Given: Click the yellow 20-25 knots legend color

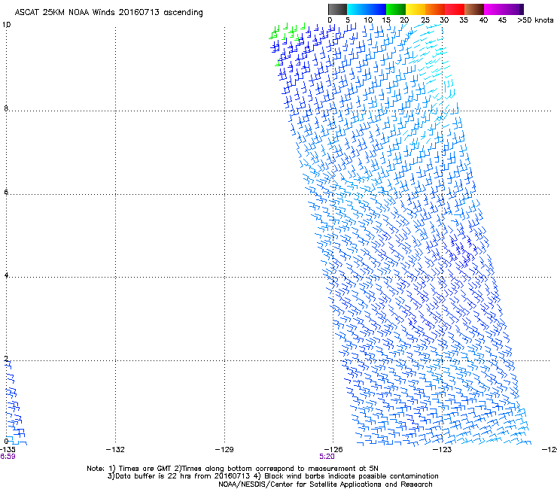Looking at the screenshot, I should pyautogui.click(x=415, y=9).
